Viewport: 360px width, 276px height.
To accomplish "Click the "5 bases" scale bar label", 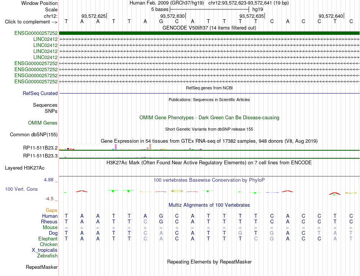I will pyautogui.click(x=160, y=9).
